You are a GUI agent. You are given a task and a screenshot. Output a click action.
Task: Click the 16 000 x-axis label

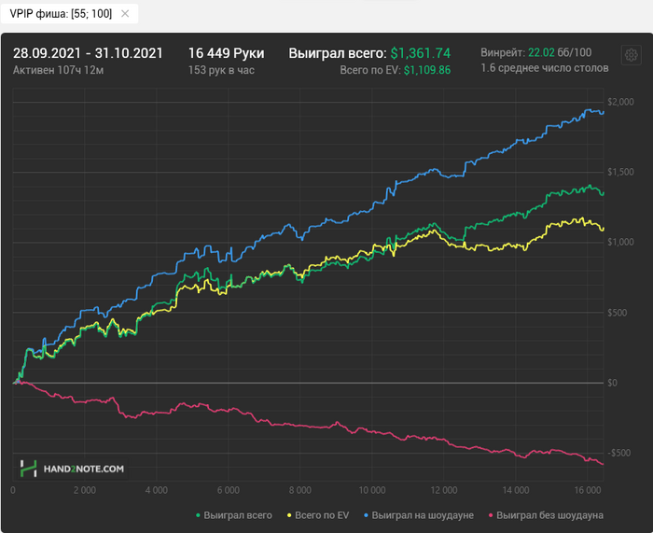point(588,490)
